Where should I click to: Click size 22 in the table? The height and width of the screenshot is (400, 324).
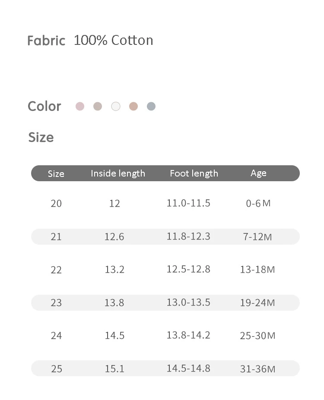[x=56, y=270]
